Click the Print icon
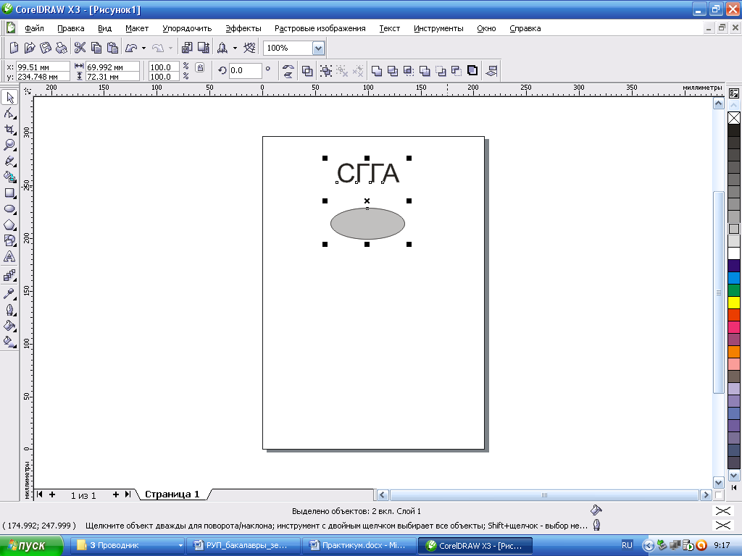This screenshot has height=556, width=742. (x=62, y=48)
